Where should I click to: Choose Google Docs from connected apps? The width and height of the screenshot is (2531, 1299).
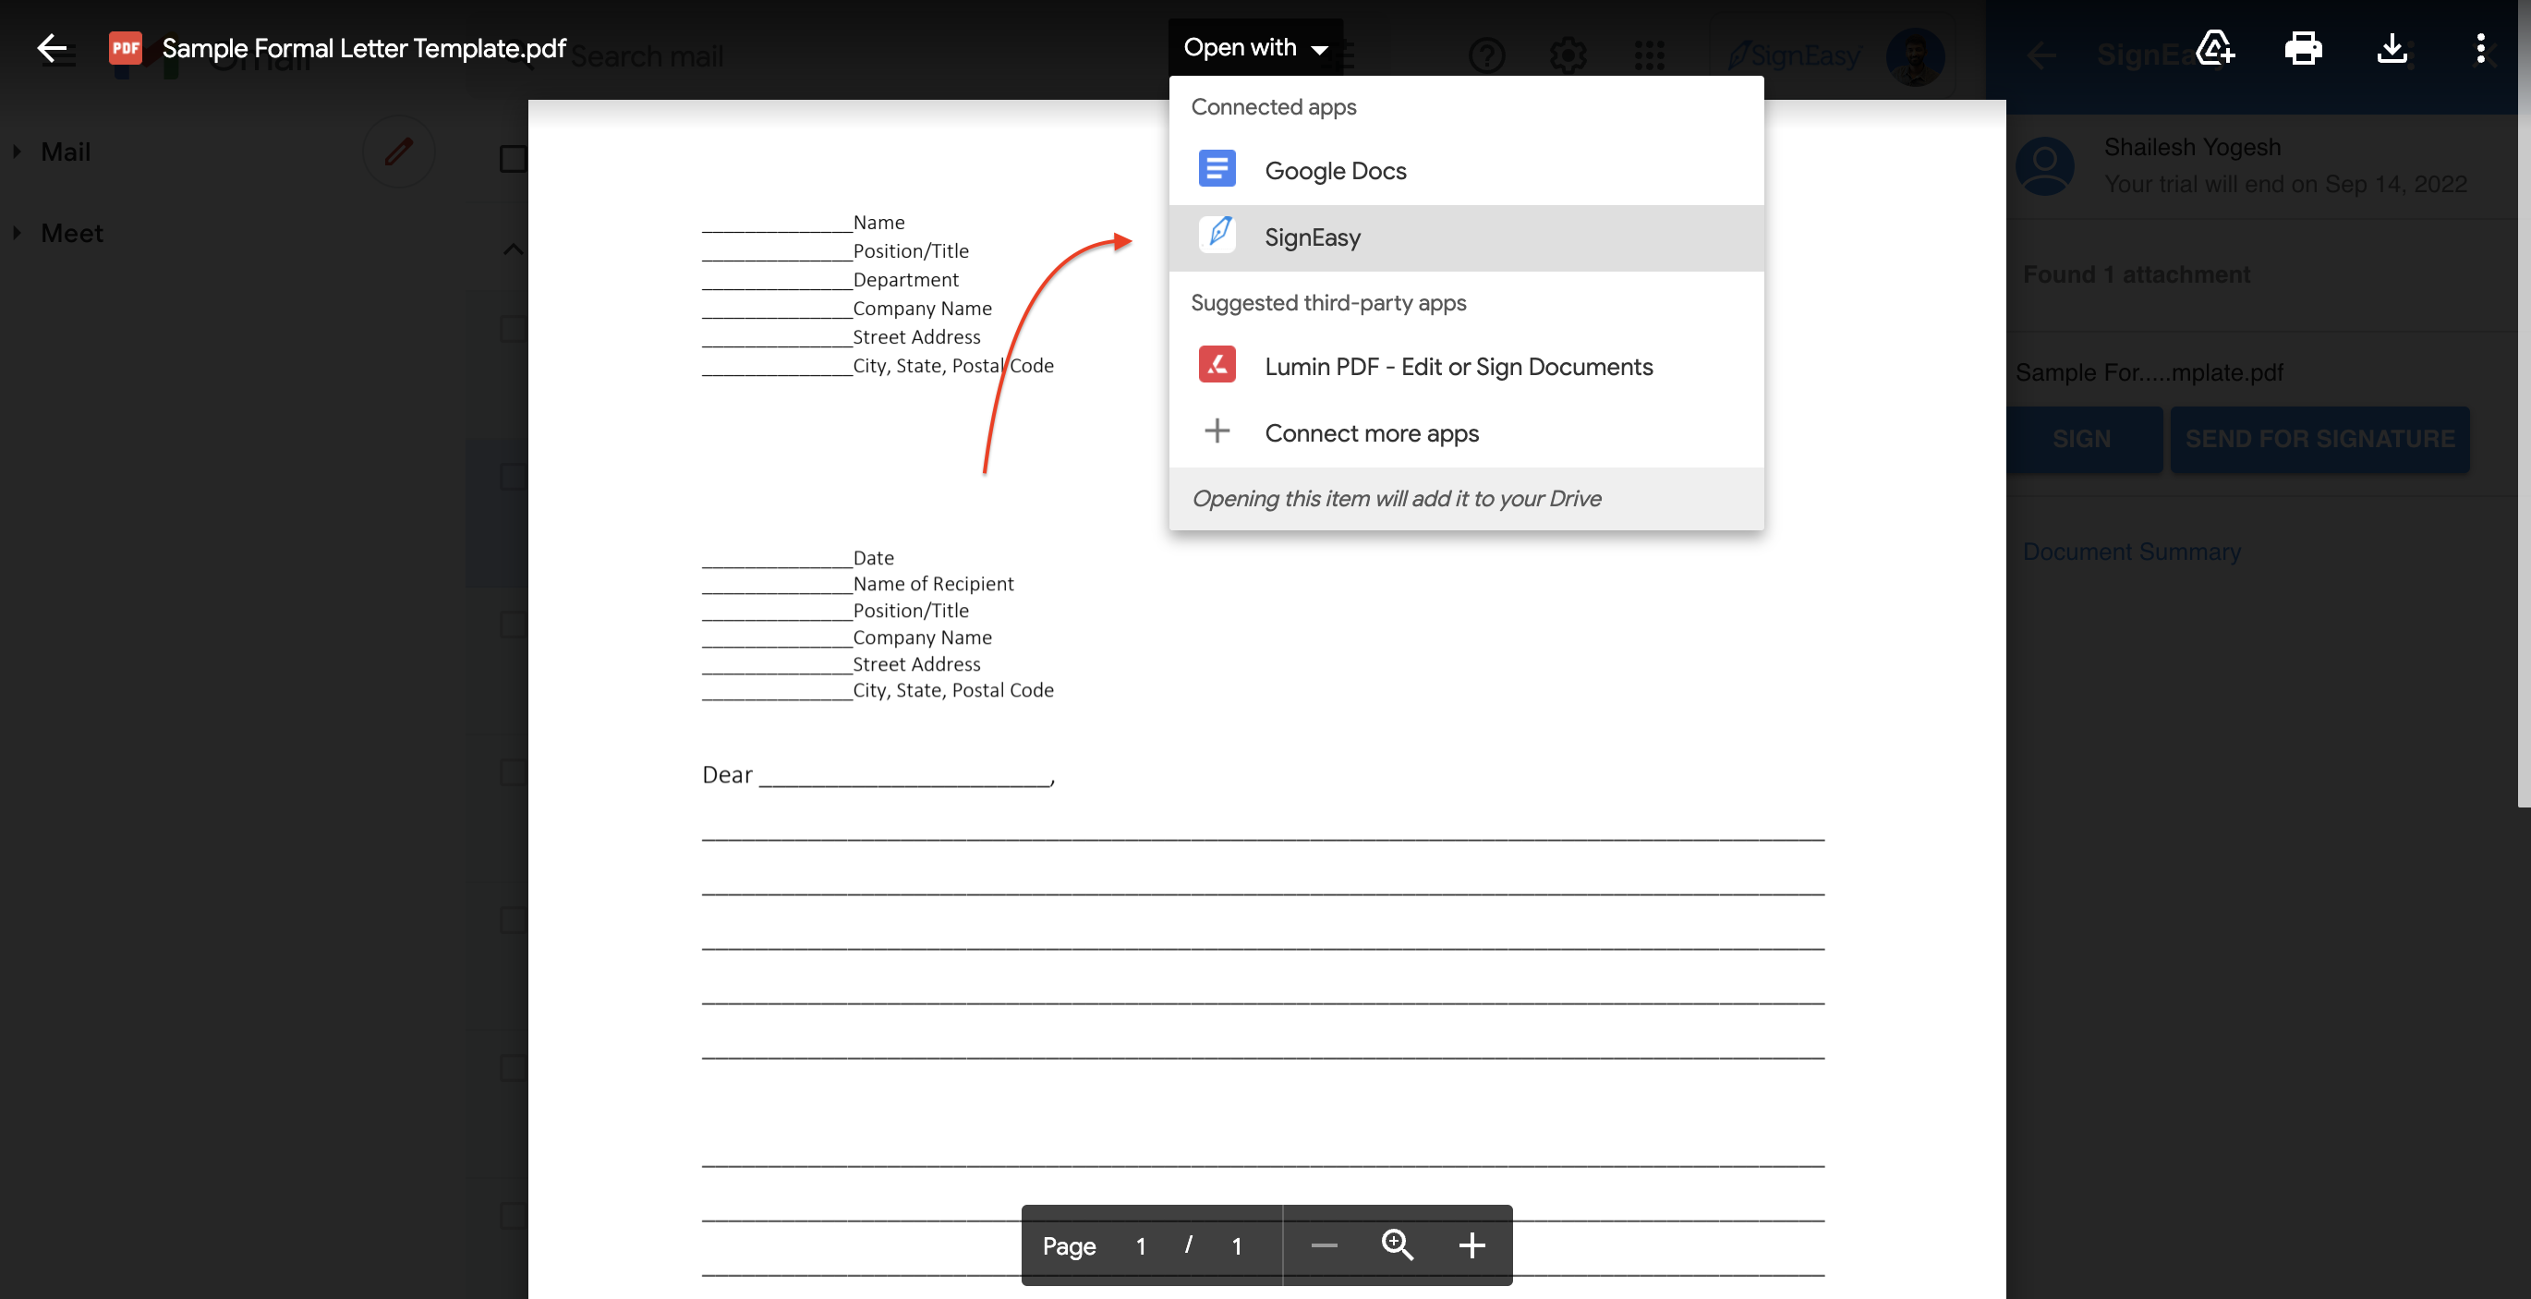click(x=1466, y=171)
